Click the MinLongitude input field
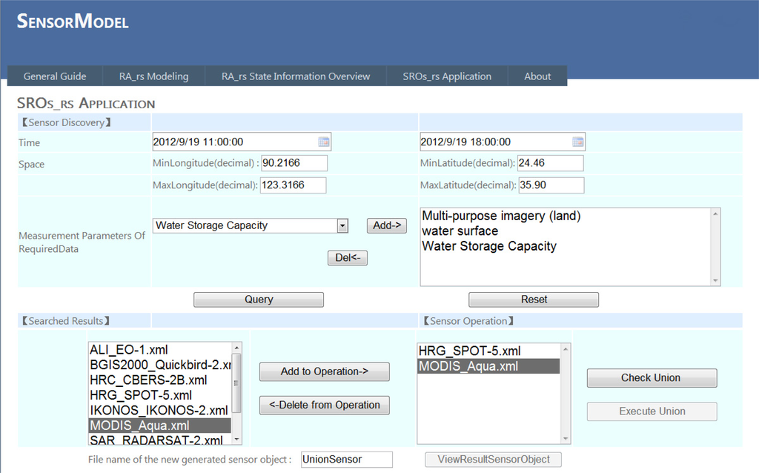 tap(294, 163)
